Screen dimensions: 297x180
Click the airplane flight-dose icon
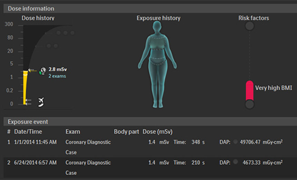[x=41, y=100]
